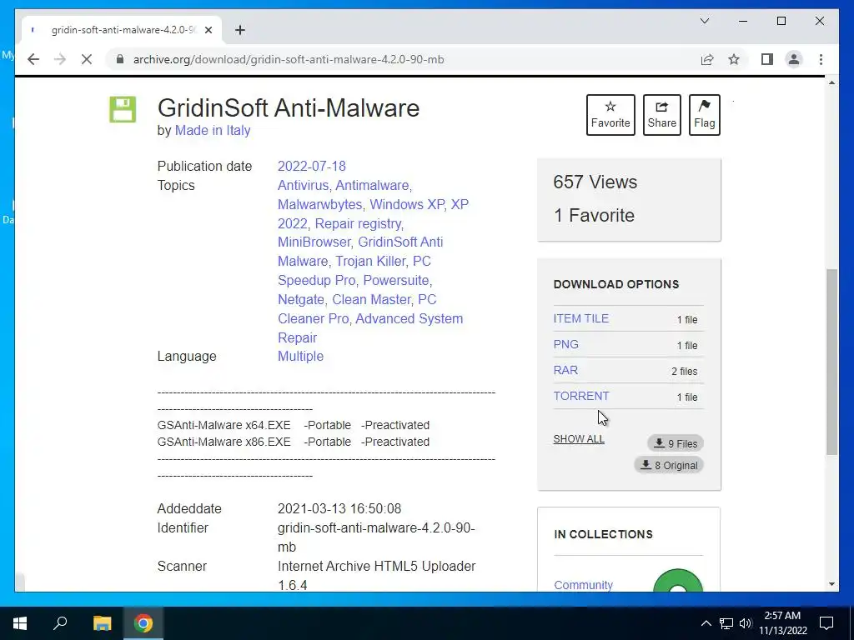Bookmark this tab with the star icon
This screenshot has width=854, height=640.
734,59
